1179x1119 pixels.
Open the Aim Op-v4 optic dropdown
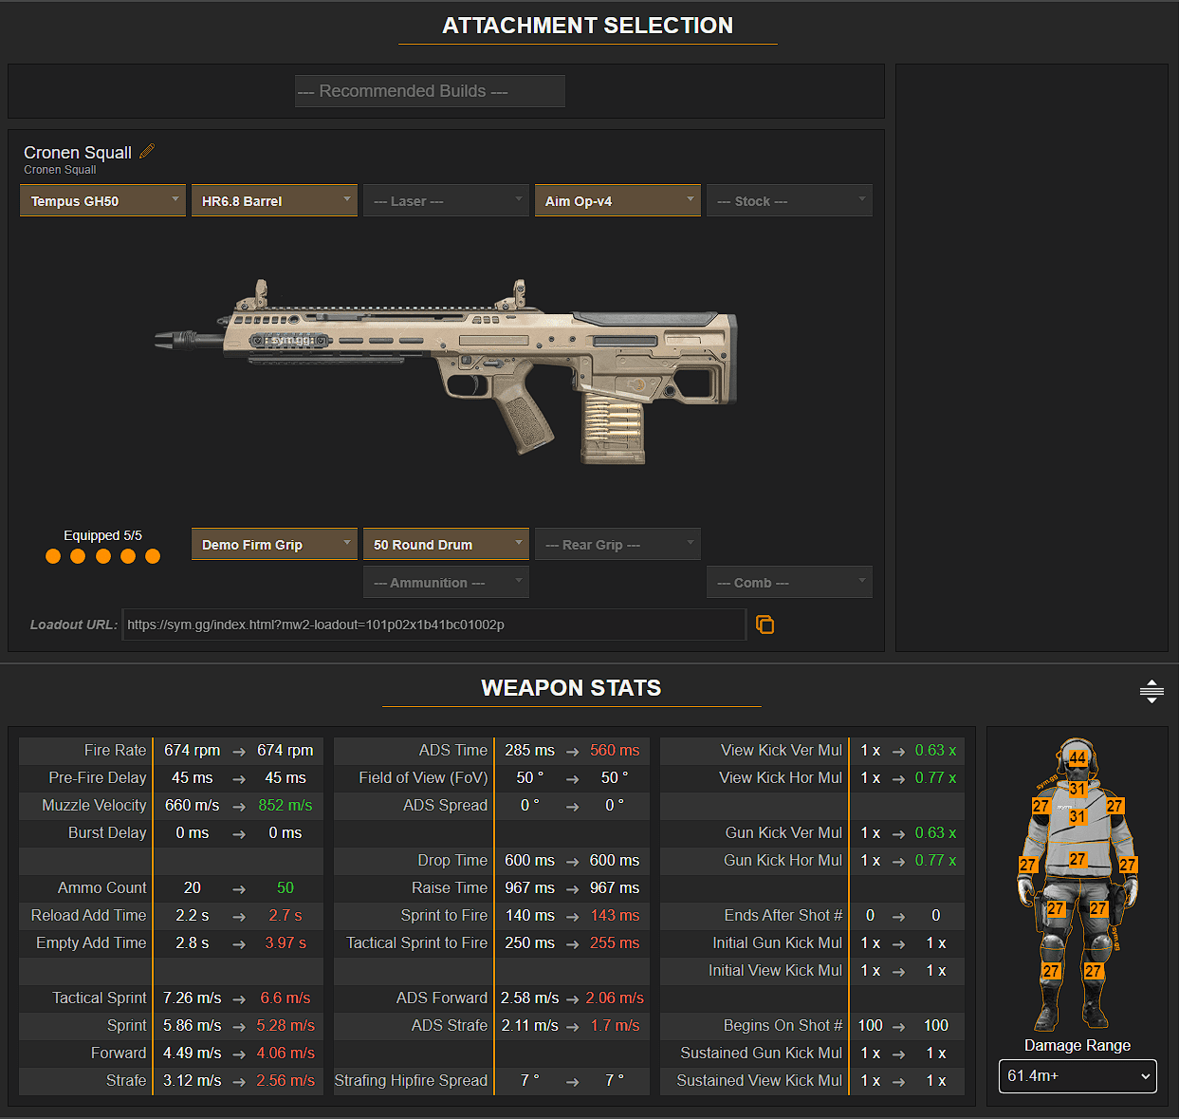coord(617,200)
